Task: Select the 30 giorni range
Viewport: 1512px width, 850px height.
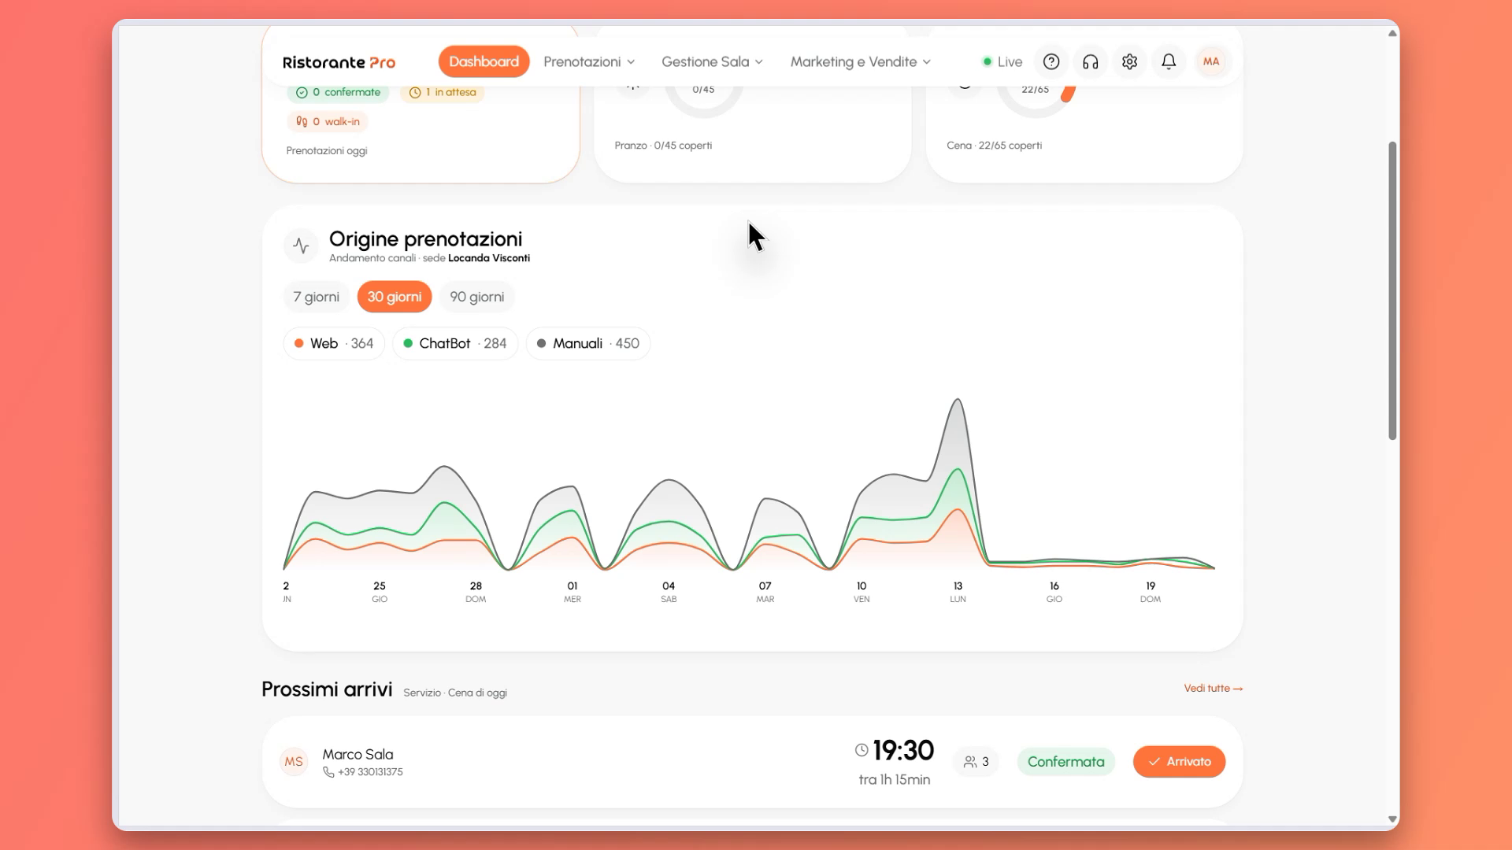Action: point(395,297)
